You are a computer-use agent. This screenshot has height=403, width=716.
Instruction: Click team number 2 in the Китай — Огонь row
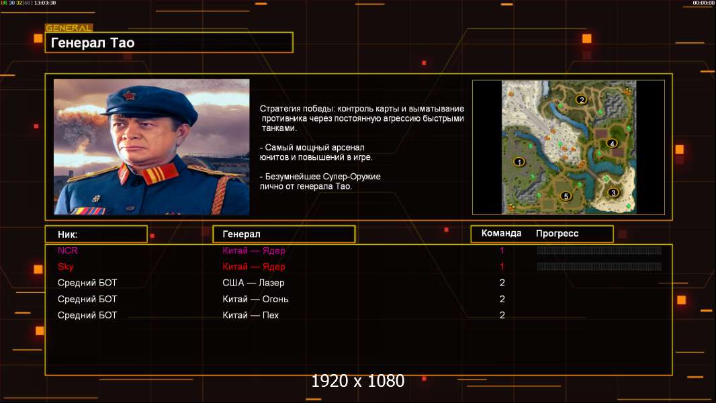point(502,300)
